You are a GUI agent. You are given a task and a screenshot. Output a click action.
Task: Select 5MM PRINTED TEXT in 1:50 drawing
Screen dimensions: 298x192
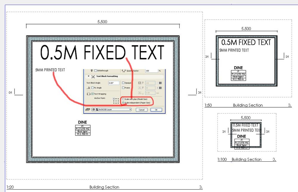(x=234, y=50)
